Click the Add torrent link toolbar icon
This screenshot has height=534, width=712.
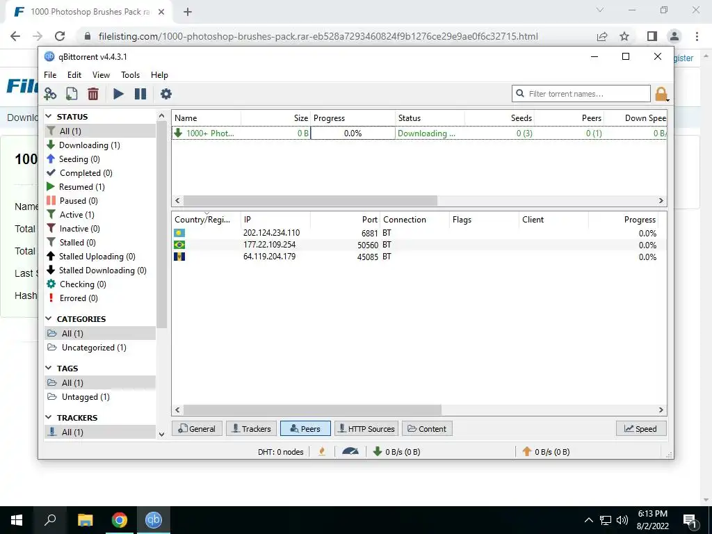pyautogui.click(x=50, y=94)
